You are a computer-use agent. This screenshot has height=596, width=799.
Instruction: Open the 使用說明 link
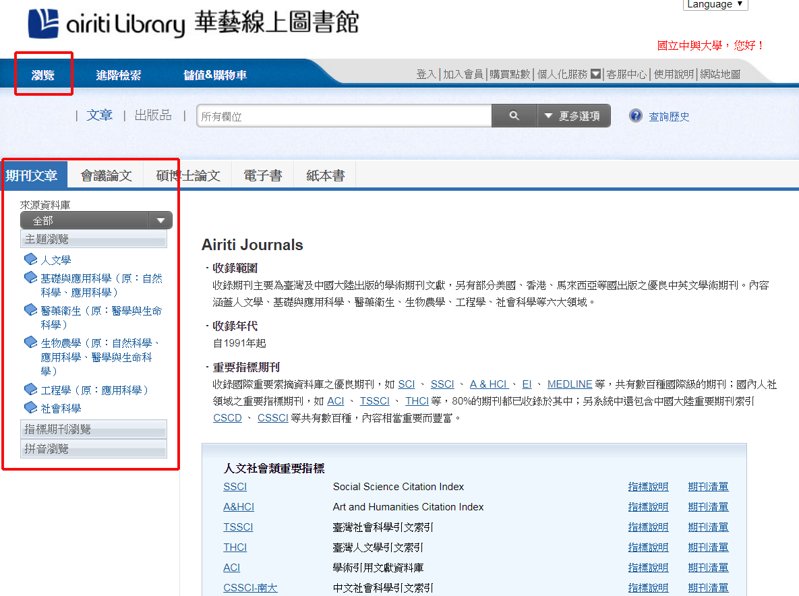pyautogui.click(x=674, y=74)
